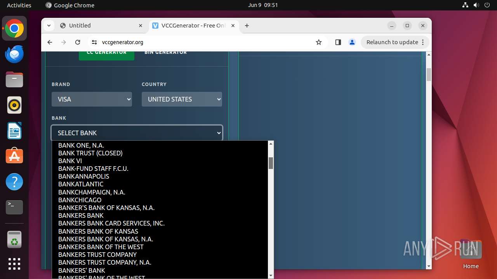Select the BIN GENERATOR tab
The width and height of the screenshot is (497, 279).
click(166, 53)
